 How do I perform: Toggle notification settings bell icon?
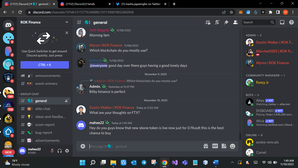point(217,22)
